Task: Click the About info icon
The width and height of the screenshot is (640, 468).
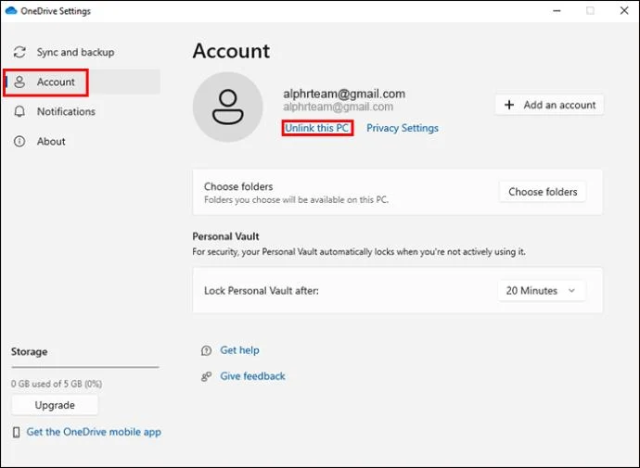Action: tap(19, 142)
